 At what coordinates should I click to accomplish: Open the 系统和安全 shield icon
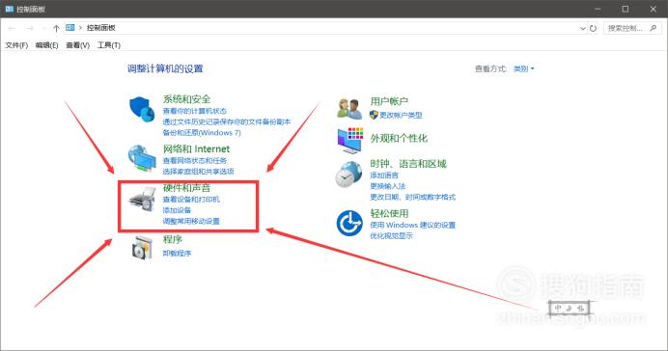point(142,109)
